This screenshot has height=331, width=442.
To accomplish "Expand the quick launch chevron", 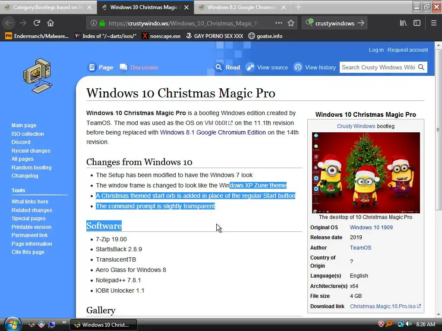I will click(64, 322).
